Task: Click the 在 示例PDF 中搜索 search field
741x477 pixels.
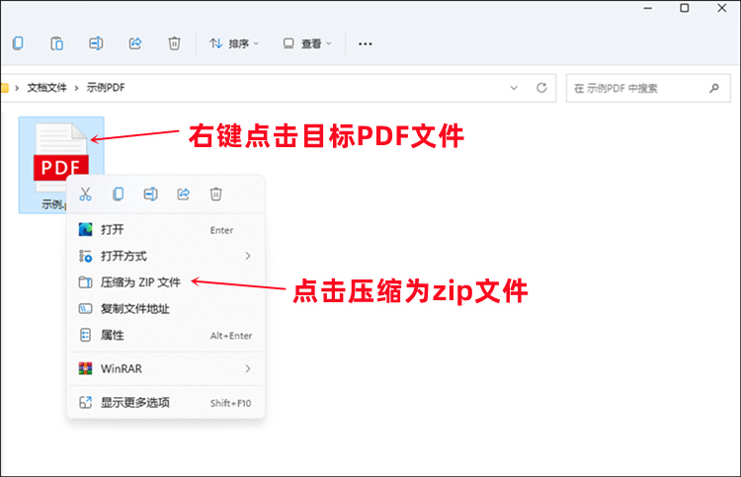Action: 648,88
